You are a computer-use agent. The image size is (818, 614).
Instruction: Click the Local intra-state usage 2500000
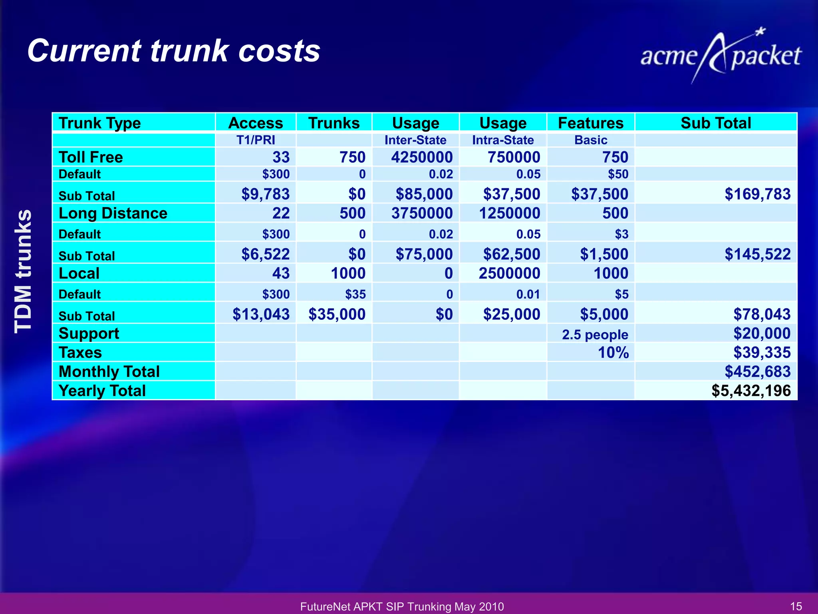click(510, 273)
